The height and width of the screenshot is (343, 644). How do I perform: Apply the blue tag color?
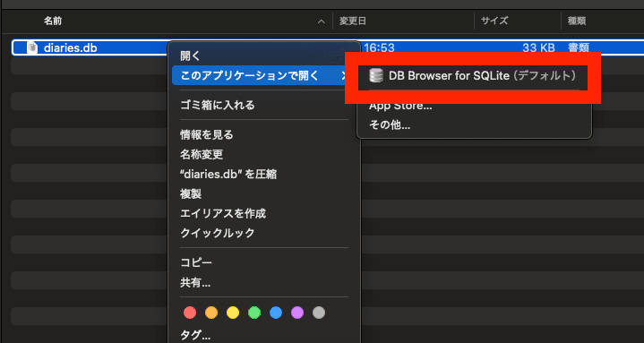coord(276,313)
